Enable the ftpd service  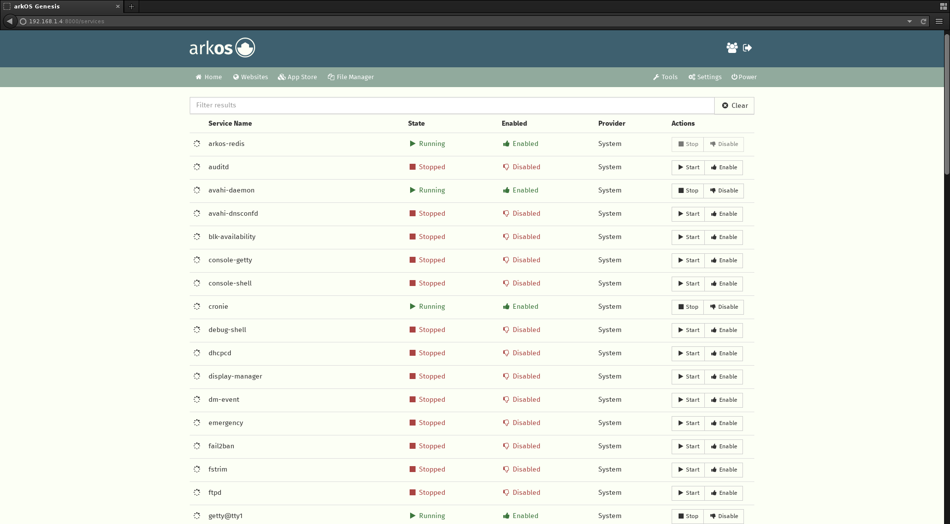(724, 493)
